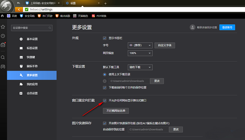
Task: Close the 上网导航 tab
Action: 59,3
